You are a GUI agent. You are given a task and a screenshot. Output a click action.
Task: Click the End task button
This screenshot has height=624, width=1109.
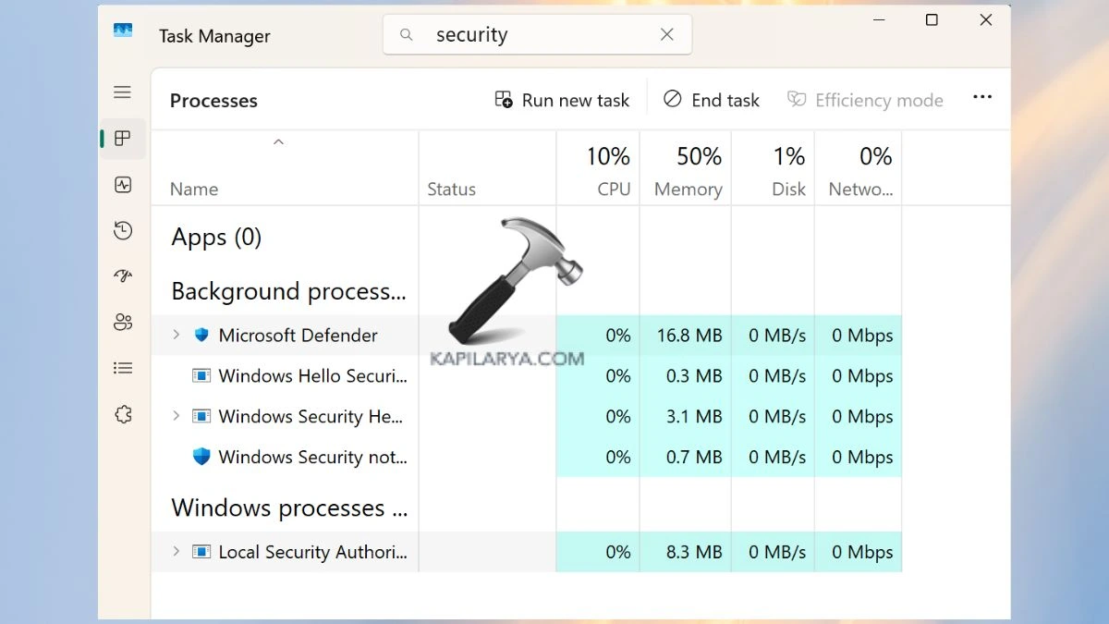[x=712, y=100]
